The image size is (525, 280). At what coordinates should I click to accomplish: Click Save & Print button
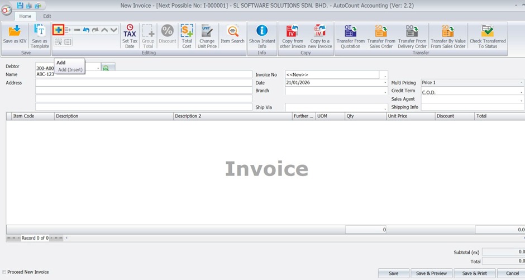(x=475, y=273)
